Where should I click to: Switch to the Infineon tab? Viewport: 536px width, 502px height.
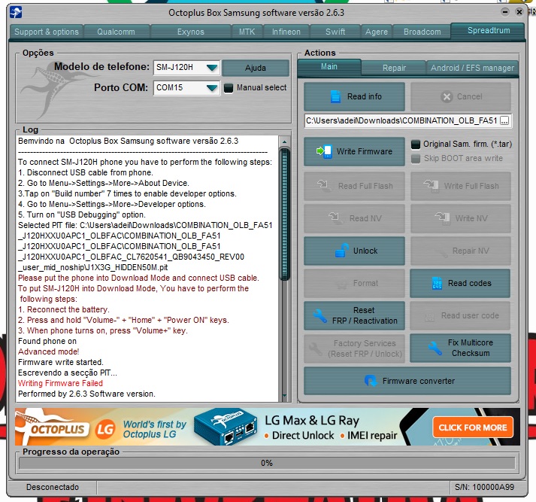coord(286,32)
